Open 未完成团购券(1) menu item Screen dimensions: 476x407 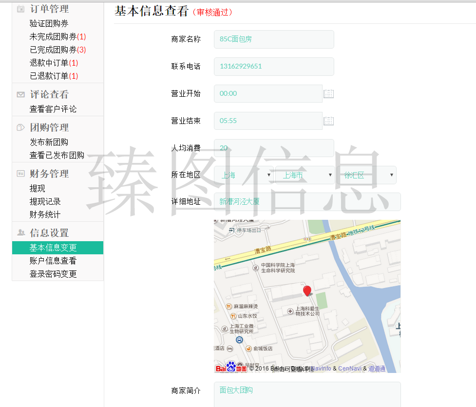click(57, 36)
